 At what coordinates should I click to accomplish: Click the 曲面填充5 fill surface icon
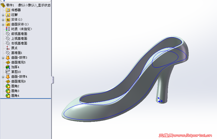point(8,62)
